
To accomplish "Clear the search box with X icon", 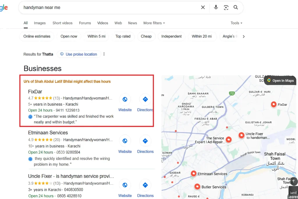I will [x=203, y=7].
